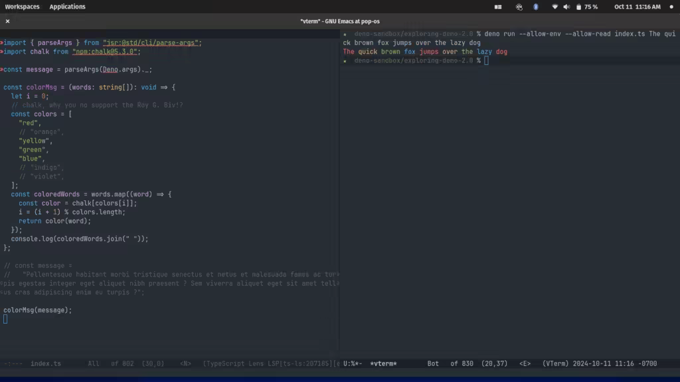Click the 'const color = chalk[colors[i]];' line
Screen dimensions: 680x382
pyautogui.click(x=78, y=203)
